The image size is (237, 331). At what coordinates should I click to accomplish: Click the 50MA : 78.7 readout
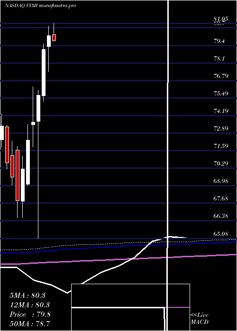coord(29,323)
